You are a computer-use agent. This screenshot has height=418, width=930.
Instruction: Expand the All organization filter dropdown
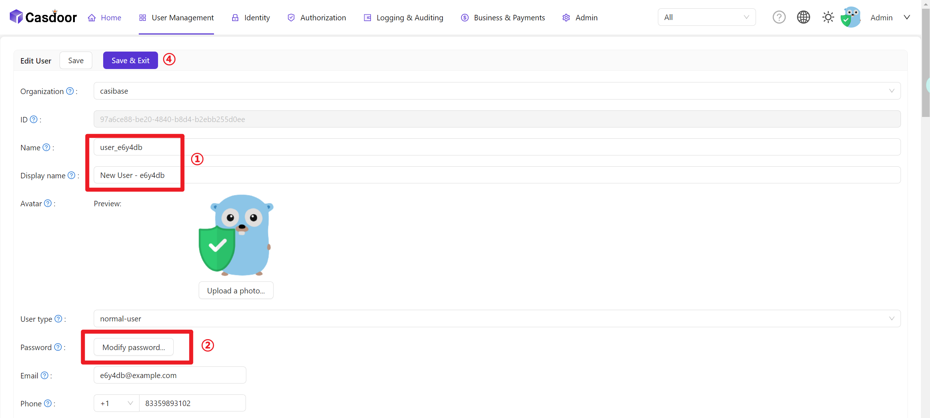point(706,17)
